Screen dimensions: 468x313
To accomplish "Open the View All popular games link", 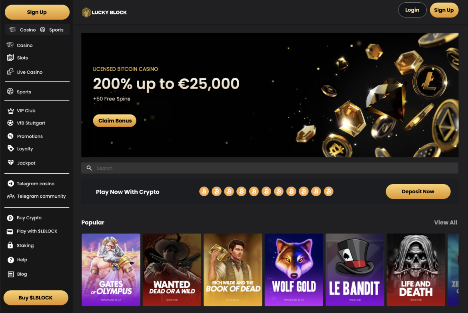I will click(445, 222).
